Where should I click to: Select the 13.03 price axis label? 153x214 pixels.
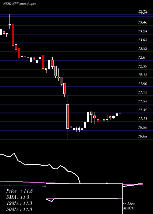pos(143,40)
